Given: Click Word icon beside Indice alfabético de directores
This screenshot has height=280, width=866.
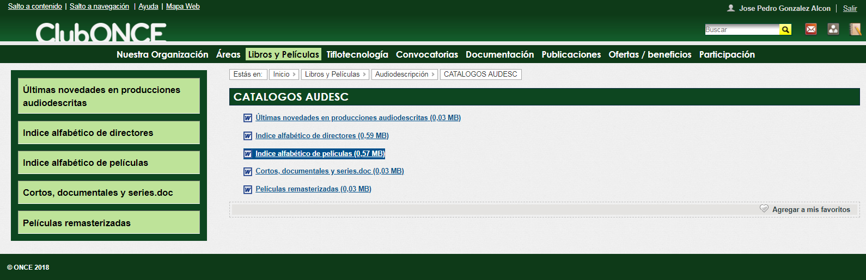Looking at the screenshot, I should point(248,136).
